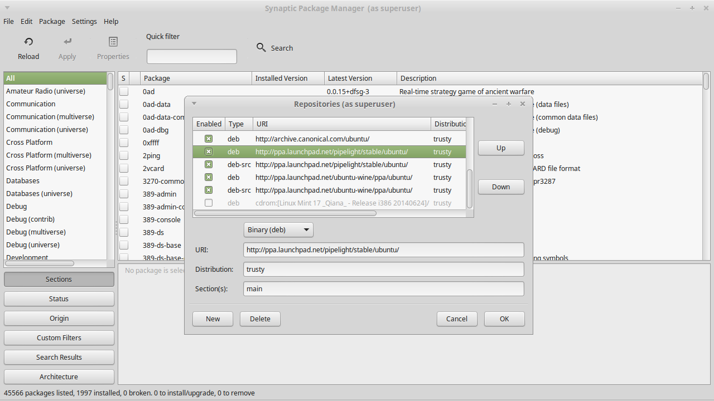Delete the selected repository
The width and height of the screenshot is (714, 401).
coord(260,319)
